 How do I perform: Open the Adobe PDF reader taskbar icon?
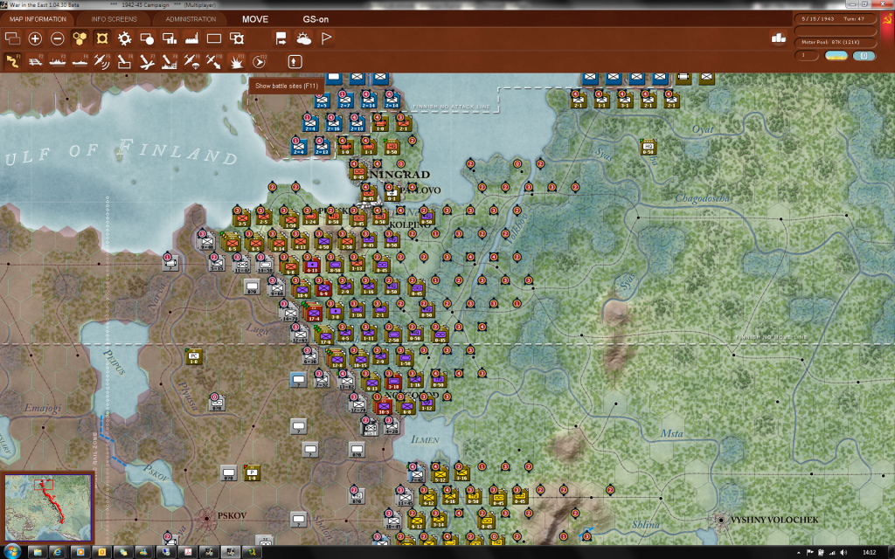click(x=188, y=552)
